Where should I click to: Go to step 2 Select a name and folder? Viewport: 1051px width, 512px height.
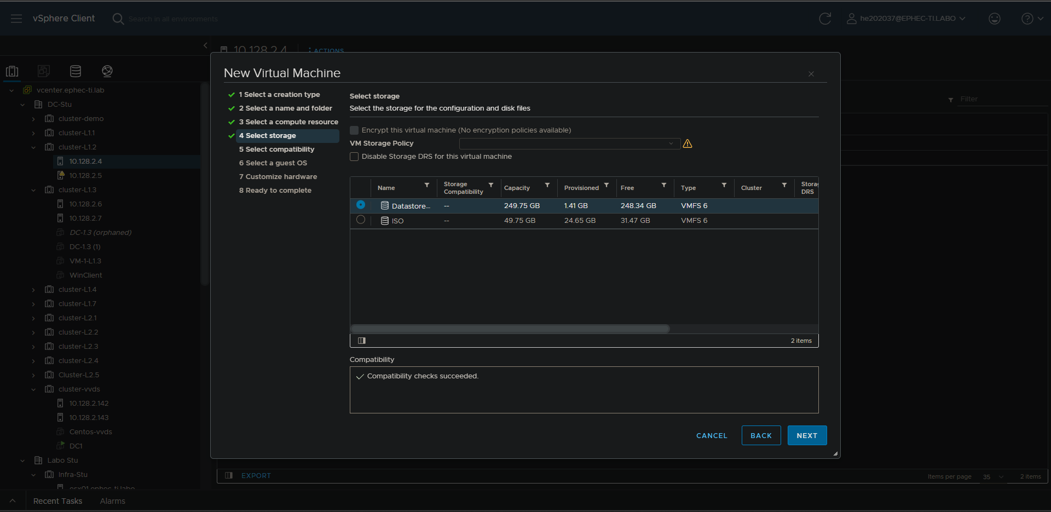pos(285,108)
